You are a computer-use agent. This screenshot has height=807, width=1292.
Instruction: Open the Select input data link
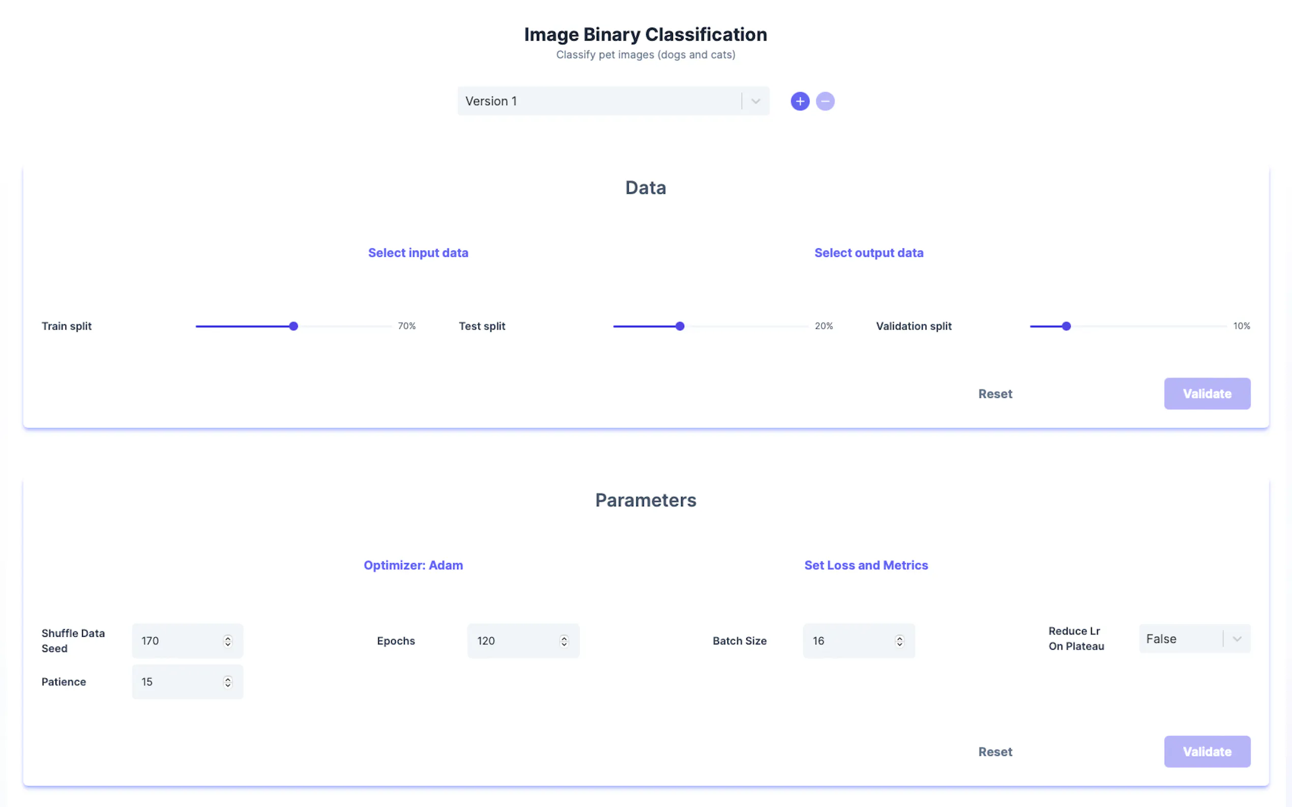(x=418, y=253)
